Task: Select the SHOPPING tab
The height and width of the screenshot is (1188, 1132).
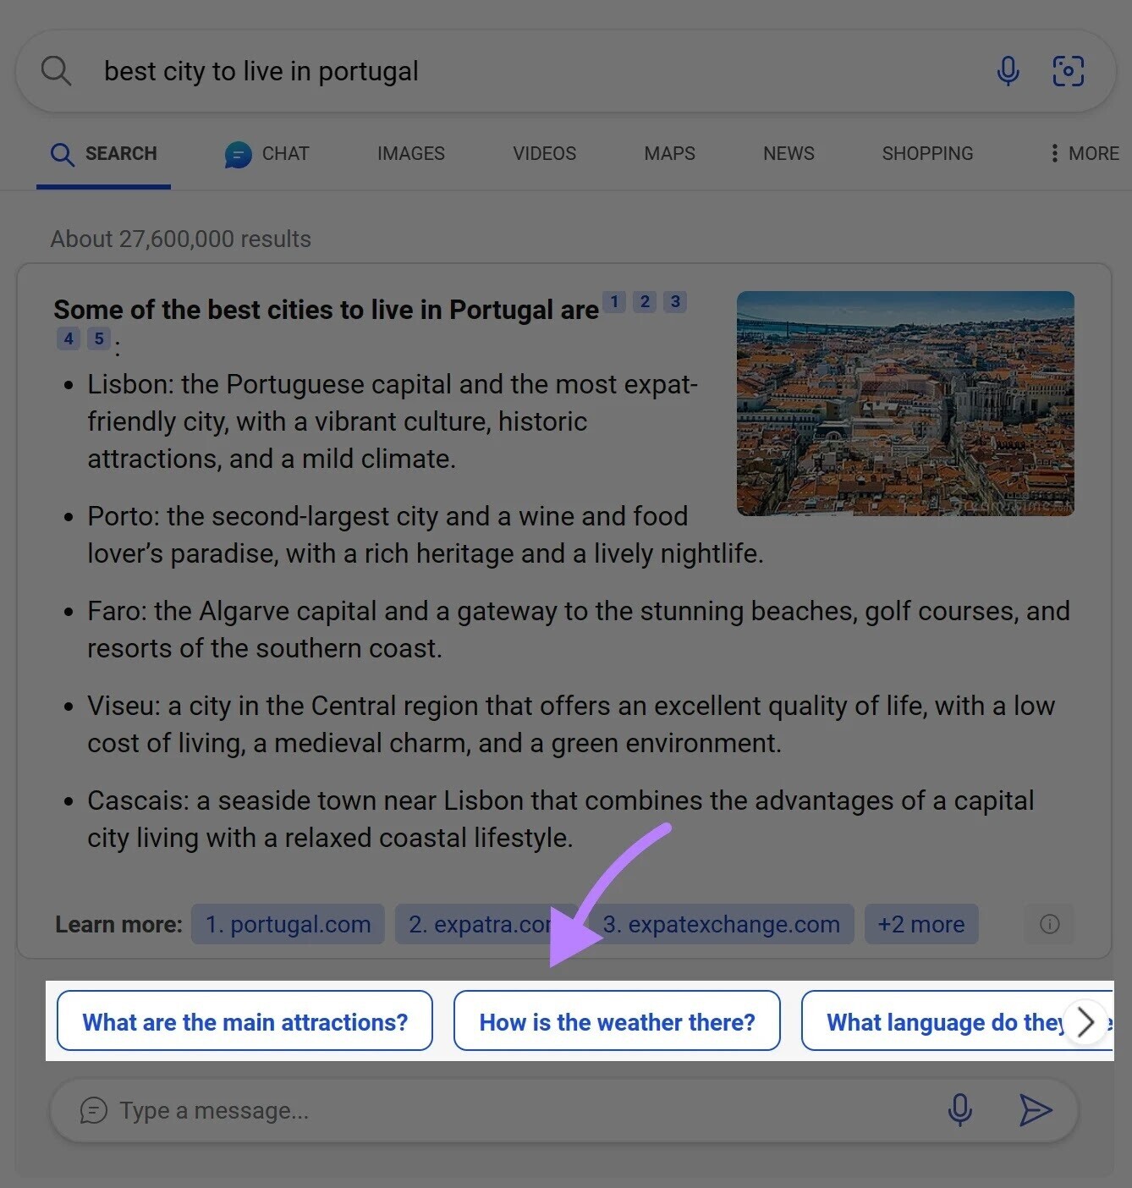Action: [927, 154]
